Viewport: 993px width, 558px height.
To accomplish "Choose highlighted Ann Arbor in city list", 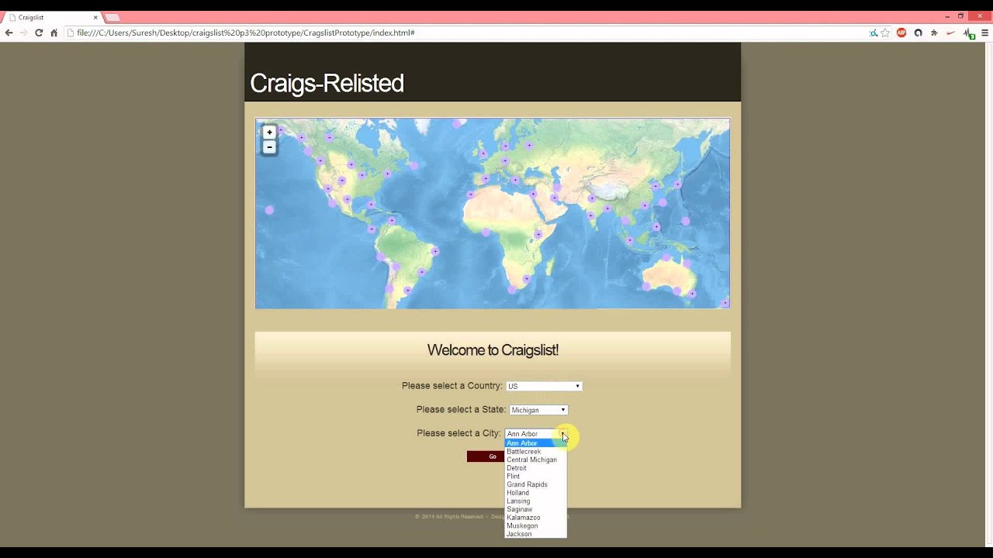I will [535, 443].
